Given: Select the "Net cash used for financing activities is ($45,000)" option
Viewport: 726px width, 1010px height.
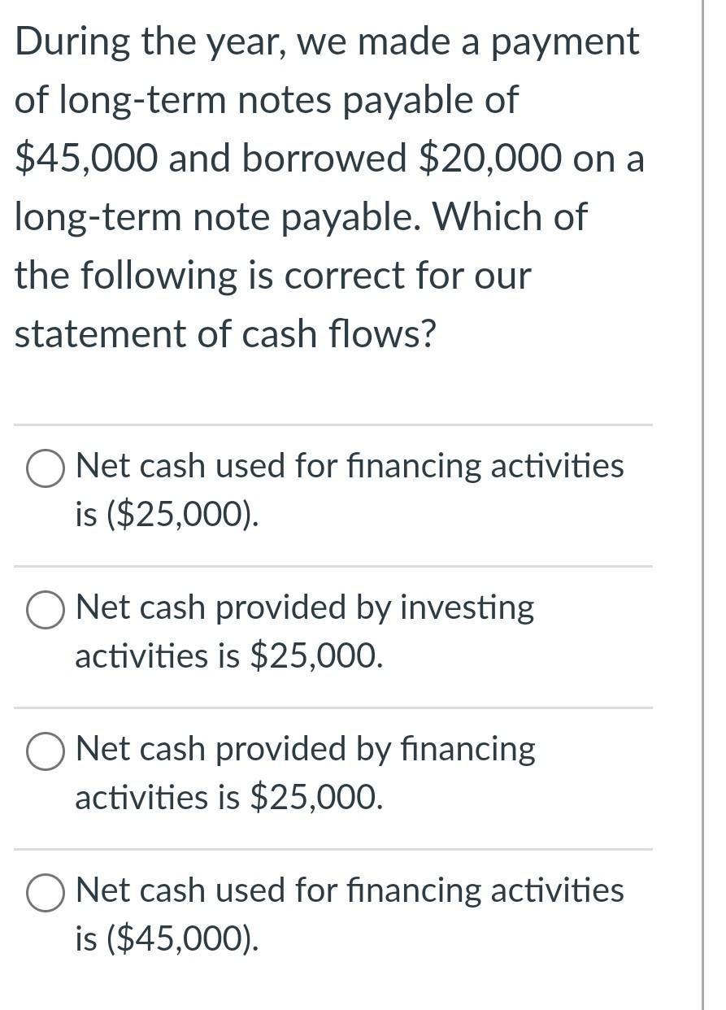Looking at the screenshot, I should click(x=46, y=891).
